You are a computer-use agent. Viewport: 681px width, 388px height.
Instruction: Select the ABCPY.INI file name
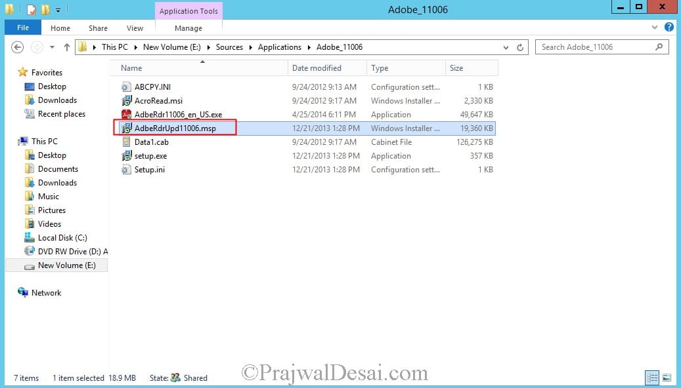[152, 87]
